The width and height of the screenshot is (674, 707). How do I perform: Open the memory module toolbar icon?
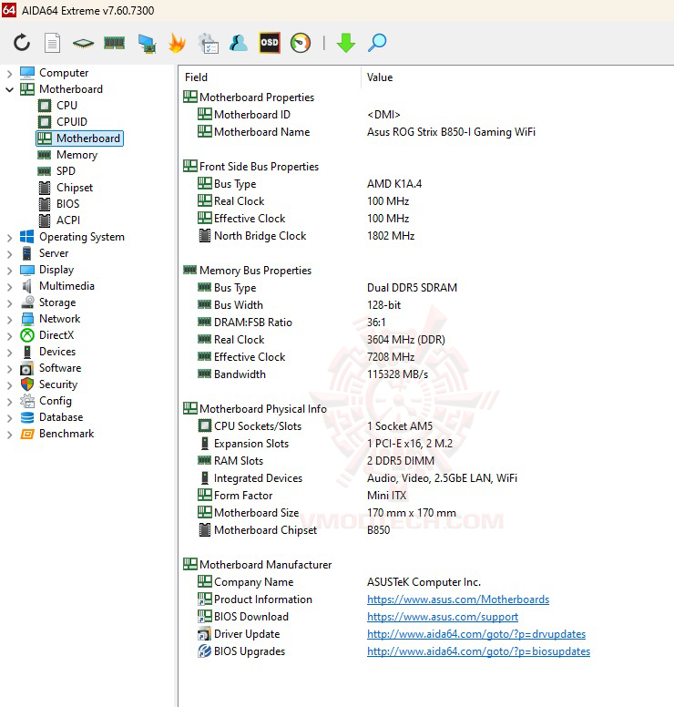(x=114, y=44)
